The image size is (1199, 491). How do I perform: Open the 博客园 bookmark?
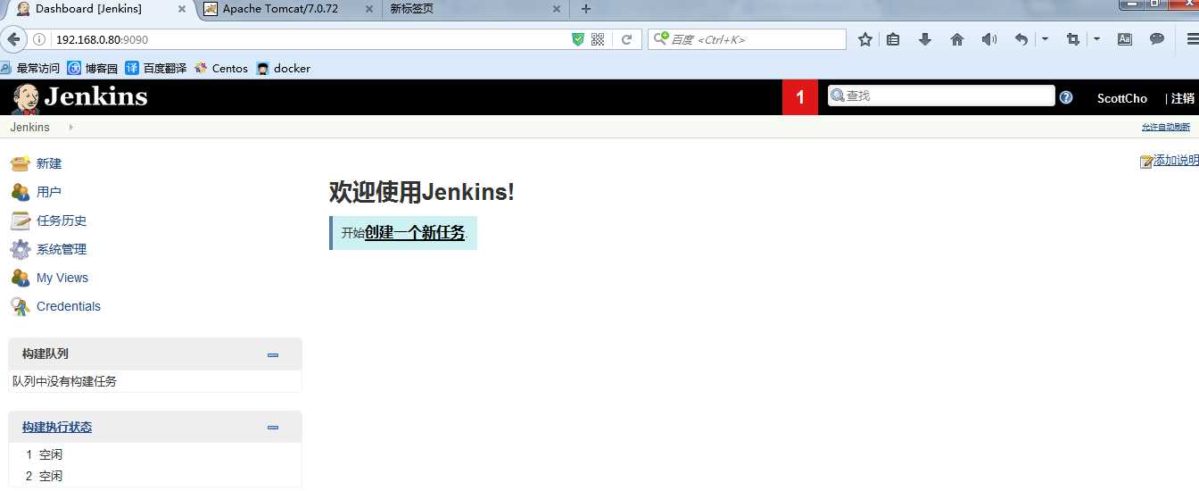(x=93, y=68)
